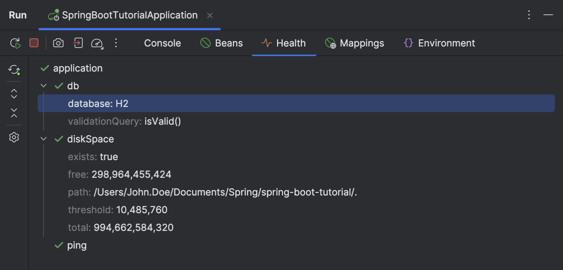Open the health view settings gear
Screen dimensions: 563x270
pyautogui.click(x=14, y=137)
